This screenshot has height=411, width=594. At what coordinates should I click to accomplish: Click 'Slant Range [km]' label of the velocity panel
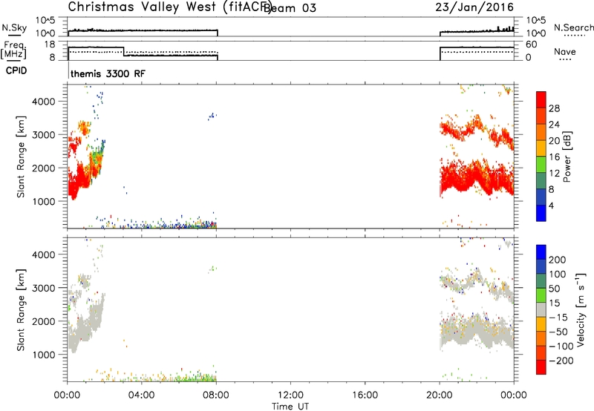pos(21,309)
